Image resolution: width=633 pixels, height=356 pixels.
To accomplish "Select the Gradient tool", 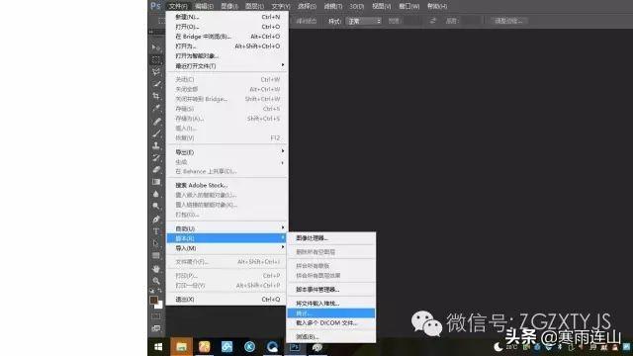I will click(156, 182).
